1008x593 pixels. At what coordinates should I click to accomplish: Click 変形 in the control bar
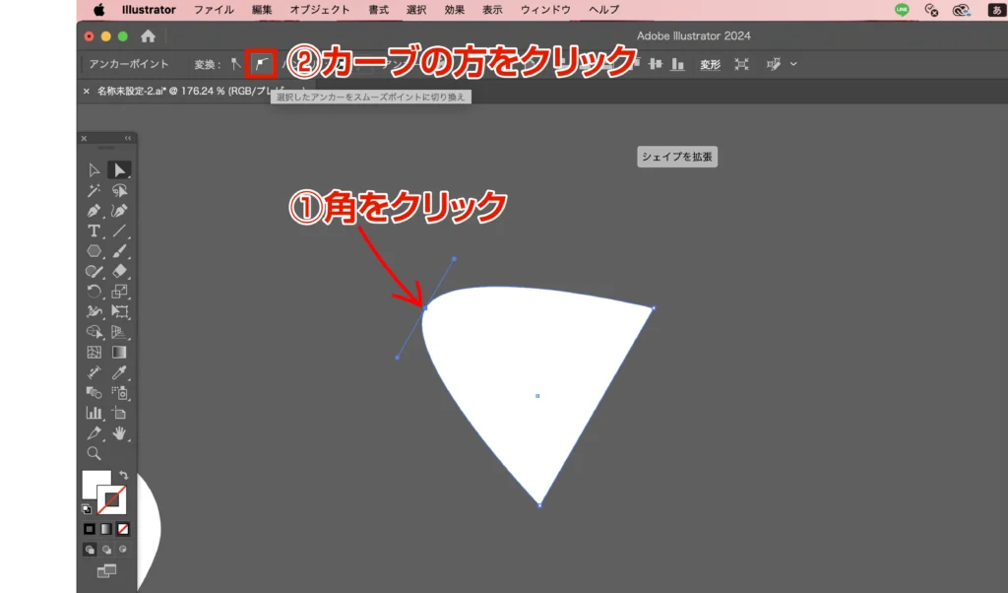tap(710, 64)
